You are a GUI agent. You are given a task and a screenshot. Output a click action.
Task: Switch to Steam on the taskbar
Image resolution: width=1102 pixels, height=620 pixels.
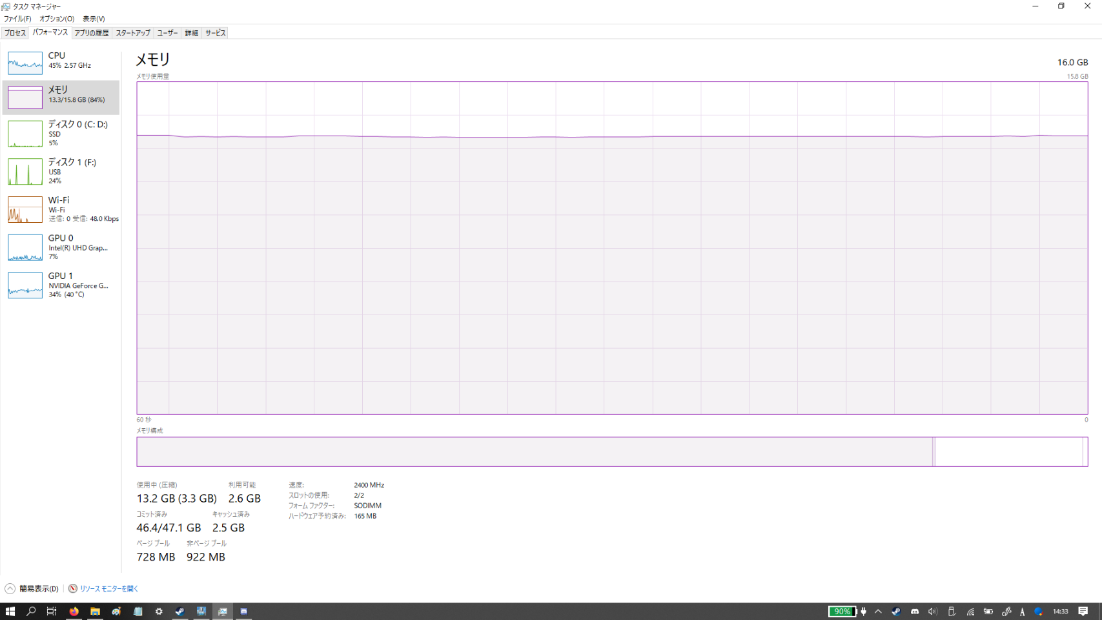point(180,611)
